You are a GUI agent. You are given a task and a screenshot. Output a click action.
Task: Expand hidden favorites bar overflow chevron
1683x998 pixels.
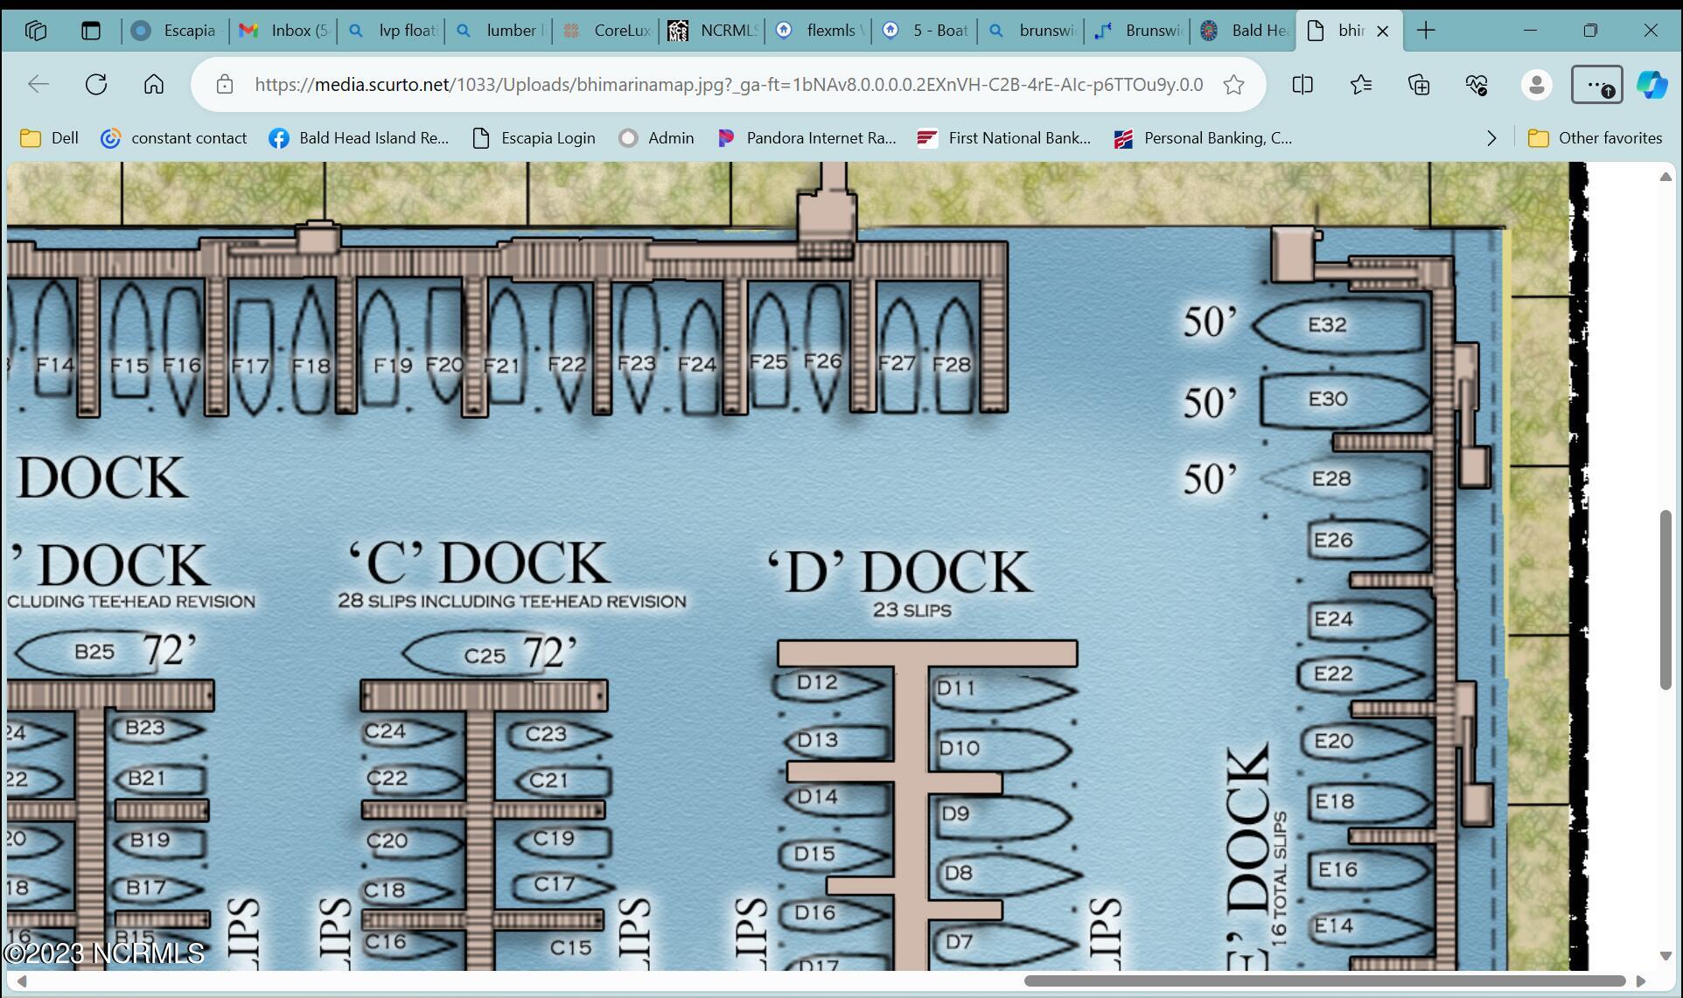pos(1491,138)
